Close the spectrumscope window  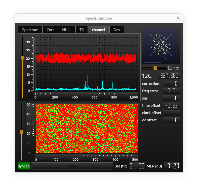(x=178, y=18)
